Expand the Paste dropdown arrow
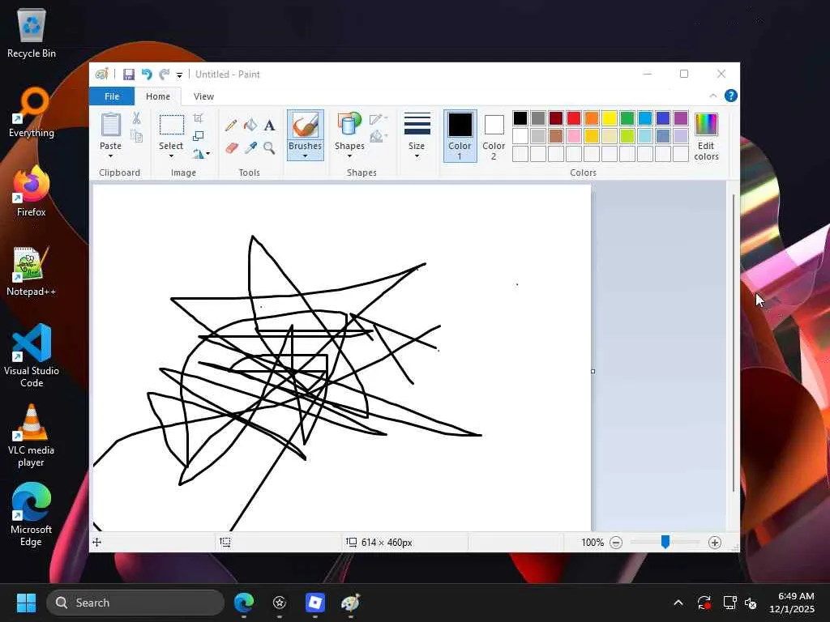 [x=110, y=156]
